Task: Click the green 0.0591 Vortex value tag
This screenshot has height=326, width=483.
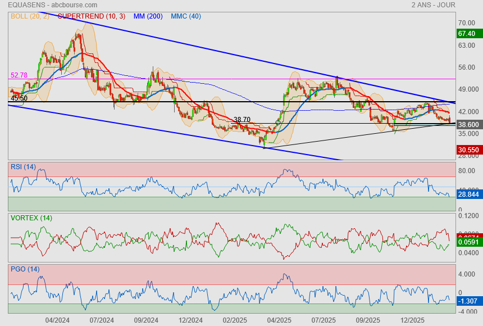Action: 468,242
